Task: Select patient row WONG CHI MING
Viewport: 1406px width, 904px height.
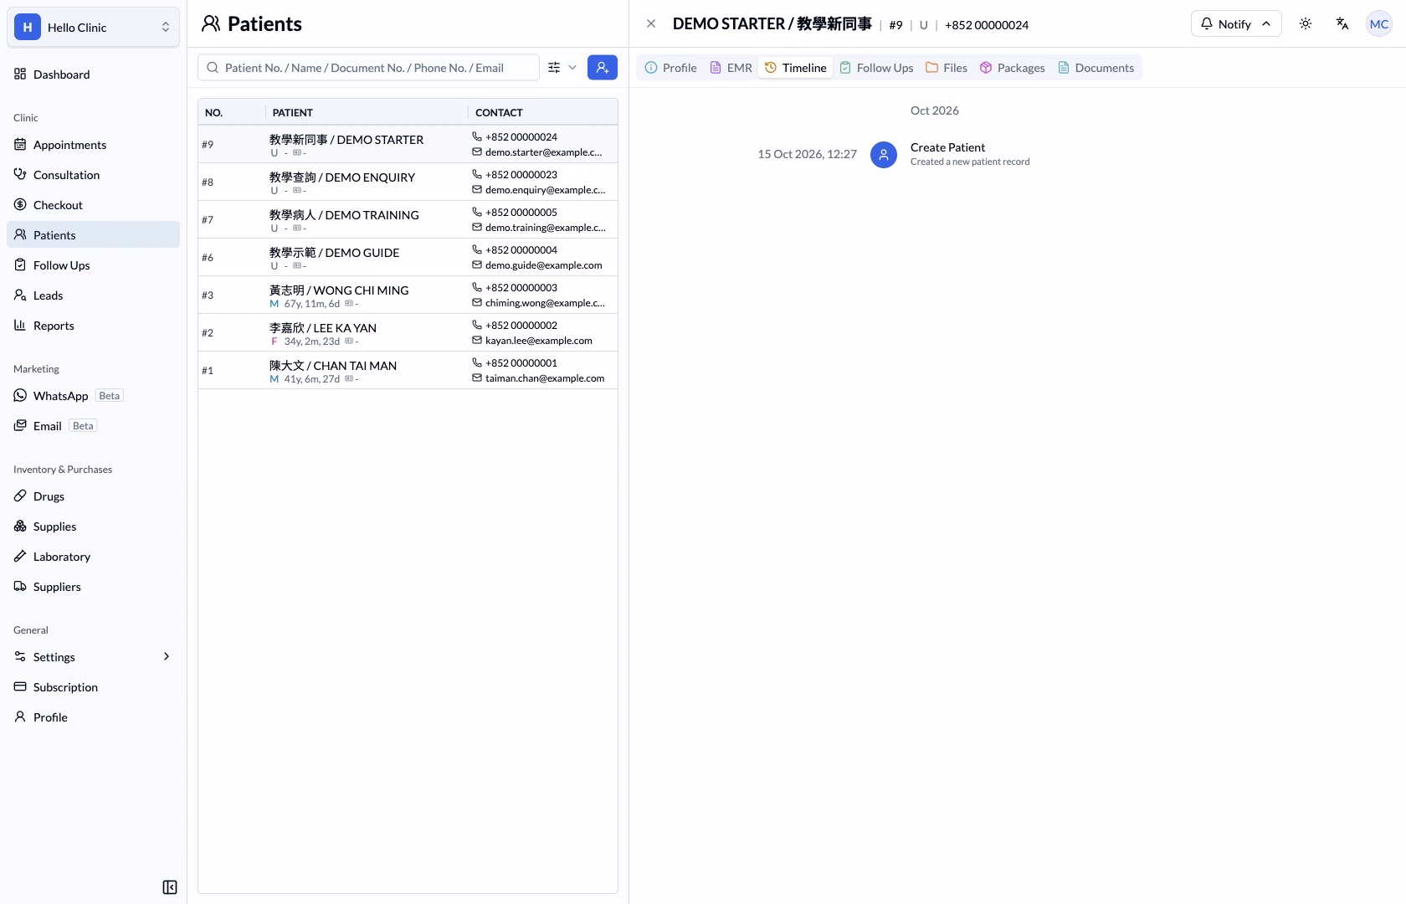Action: tap(408, 295)
